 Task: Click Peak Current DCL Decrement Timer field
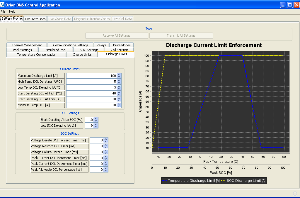[97, 164]
